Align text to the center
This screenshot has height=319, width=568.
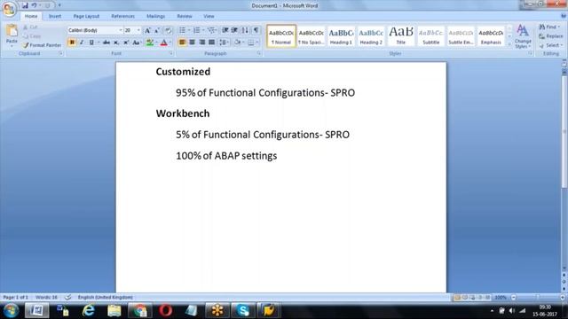coord(192,43)
